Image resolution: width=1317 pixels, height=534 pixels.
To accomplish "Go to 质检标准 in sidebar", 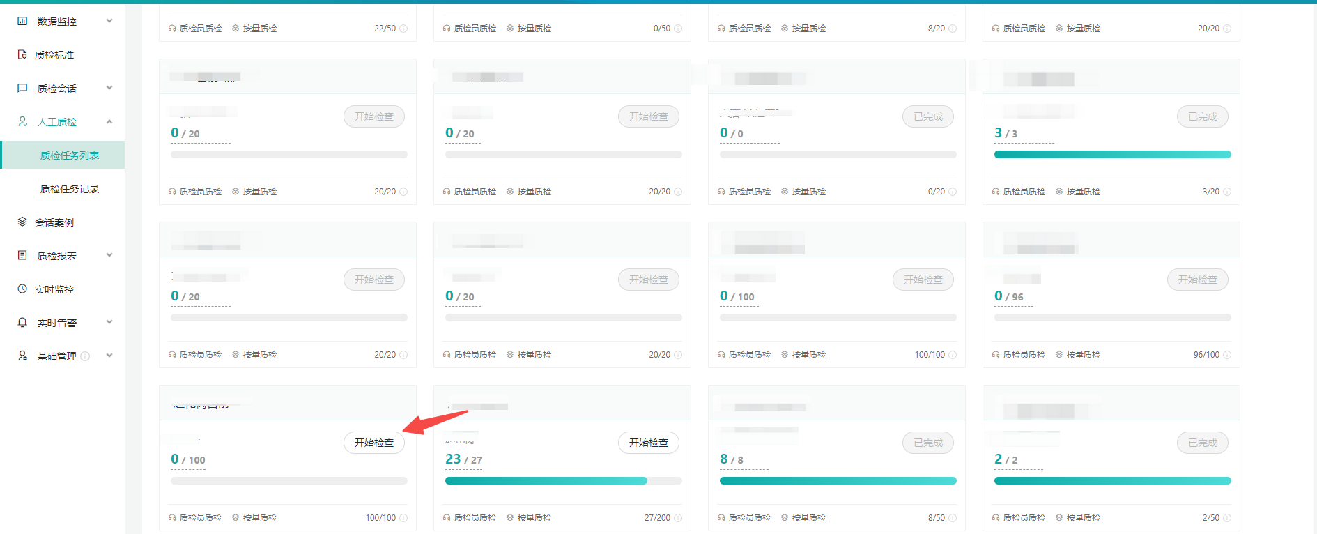I will pos(54,55).
